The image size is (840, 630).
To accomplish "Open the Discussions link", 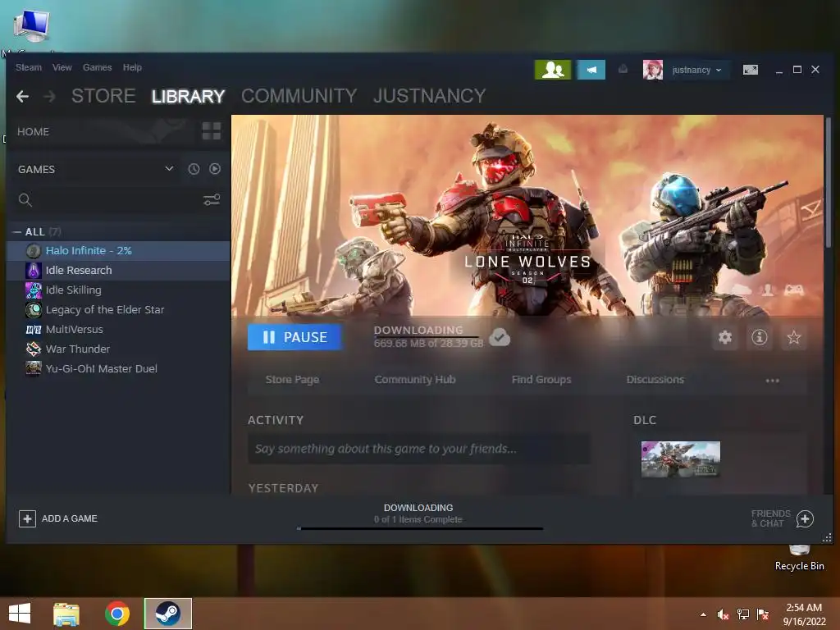I will [655, 379].
